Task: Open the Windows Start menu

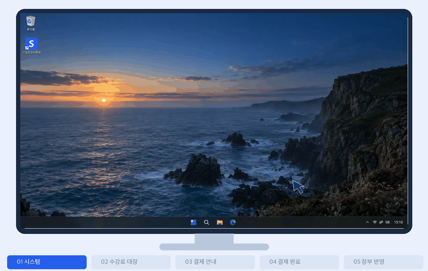Action: (x=193, y=223)
